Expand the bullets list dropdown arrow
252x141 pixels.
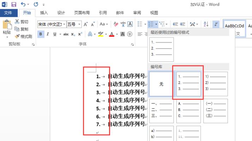coord(145,24)
